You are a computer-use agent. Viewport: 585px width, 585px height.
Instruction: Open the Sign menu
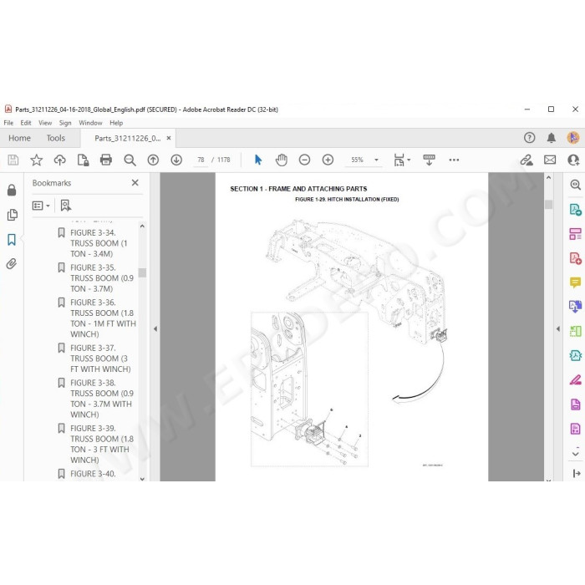[65, 123]
